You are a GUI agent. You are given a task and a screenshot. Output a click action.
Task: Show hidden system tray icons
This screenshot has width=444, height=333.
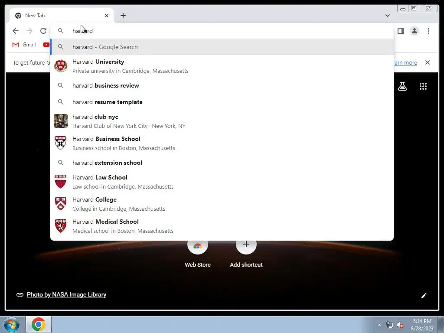pos(379,325)
